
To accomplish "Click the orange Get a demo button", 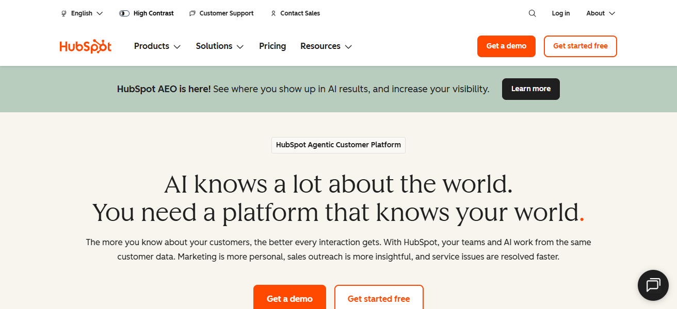I will coord(506,46).
